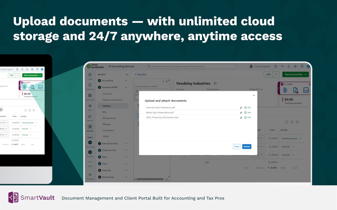
Task: Close the upload dialog with the X
Action: click(254, 96)
